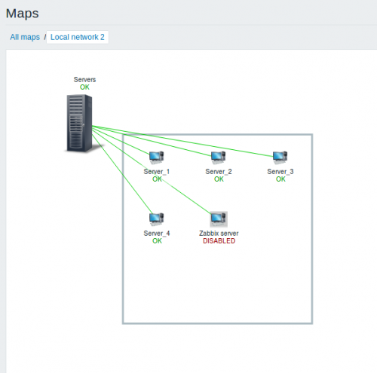This screenshot has width=377, height=373.
Task: Open the All maps link
Action: 25,37
